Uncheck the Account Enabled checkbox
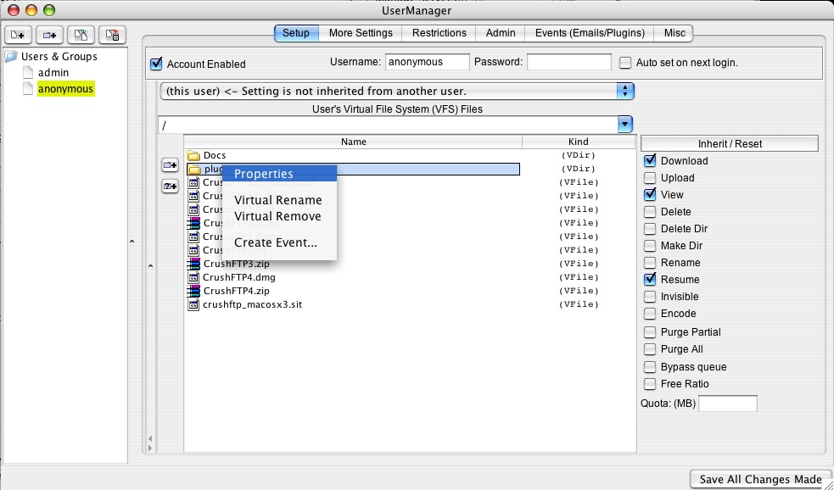834x490 pixels. coord(156,64)
